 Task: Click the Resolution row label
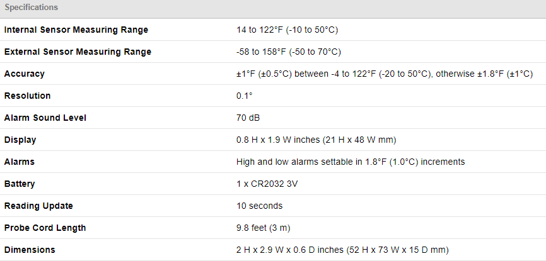[28, 96]
